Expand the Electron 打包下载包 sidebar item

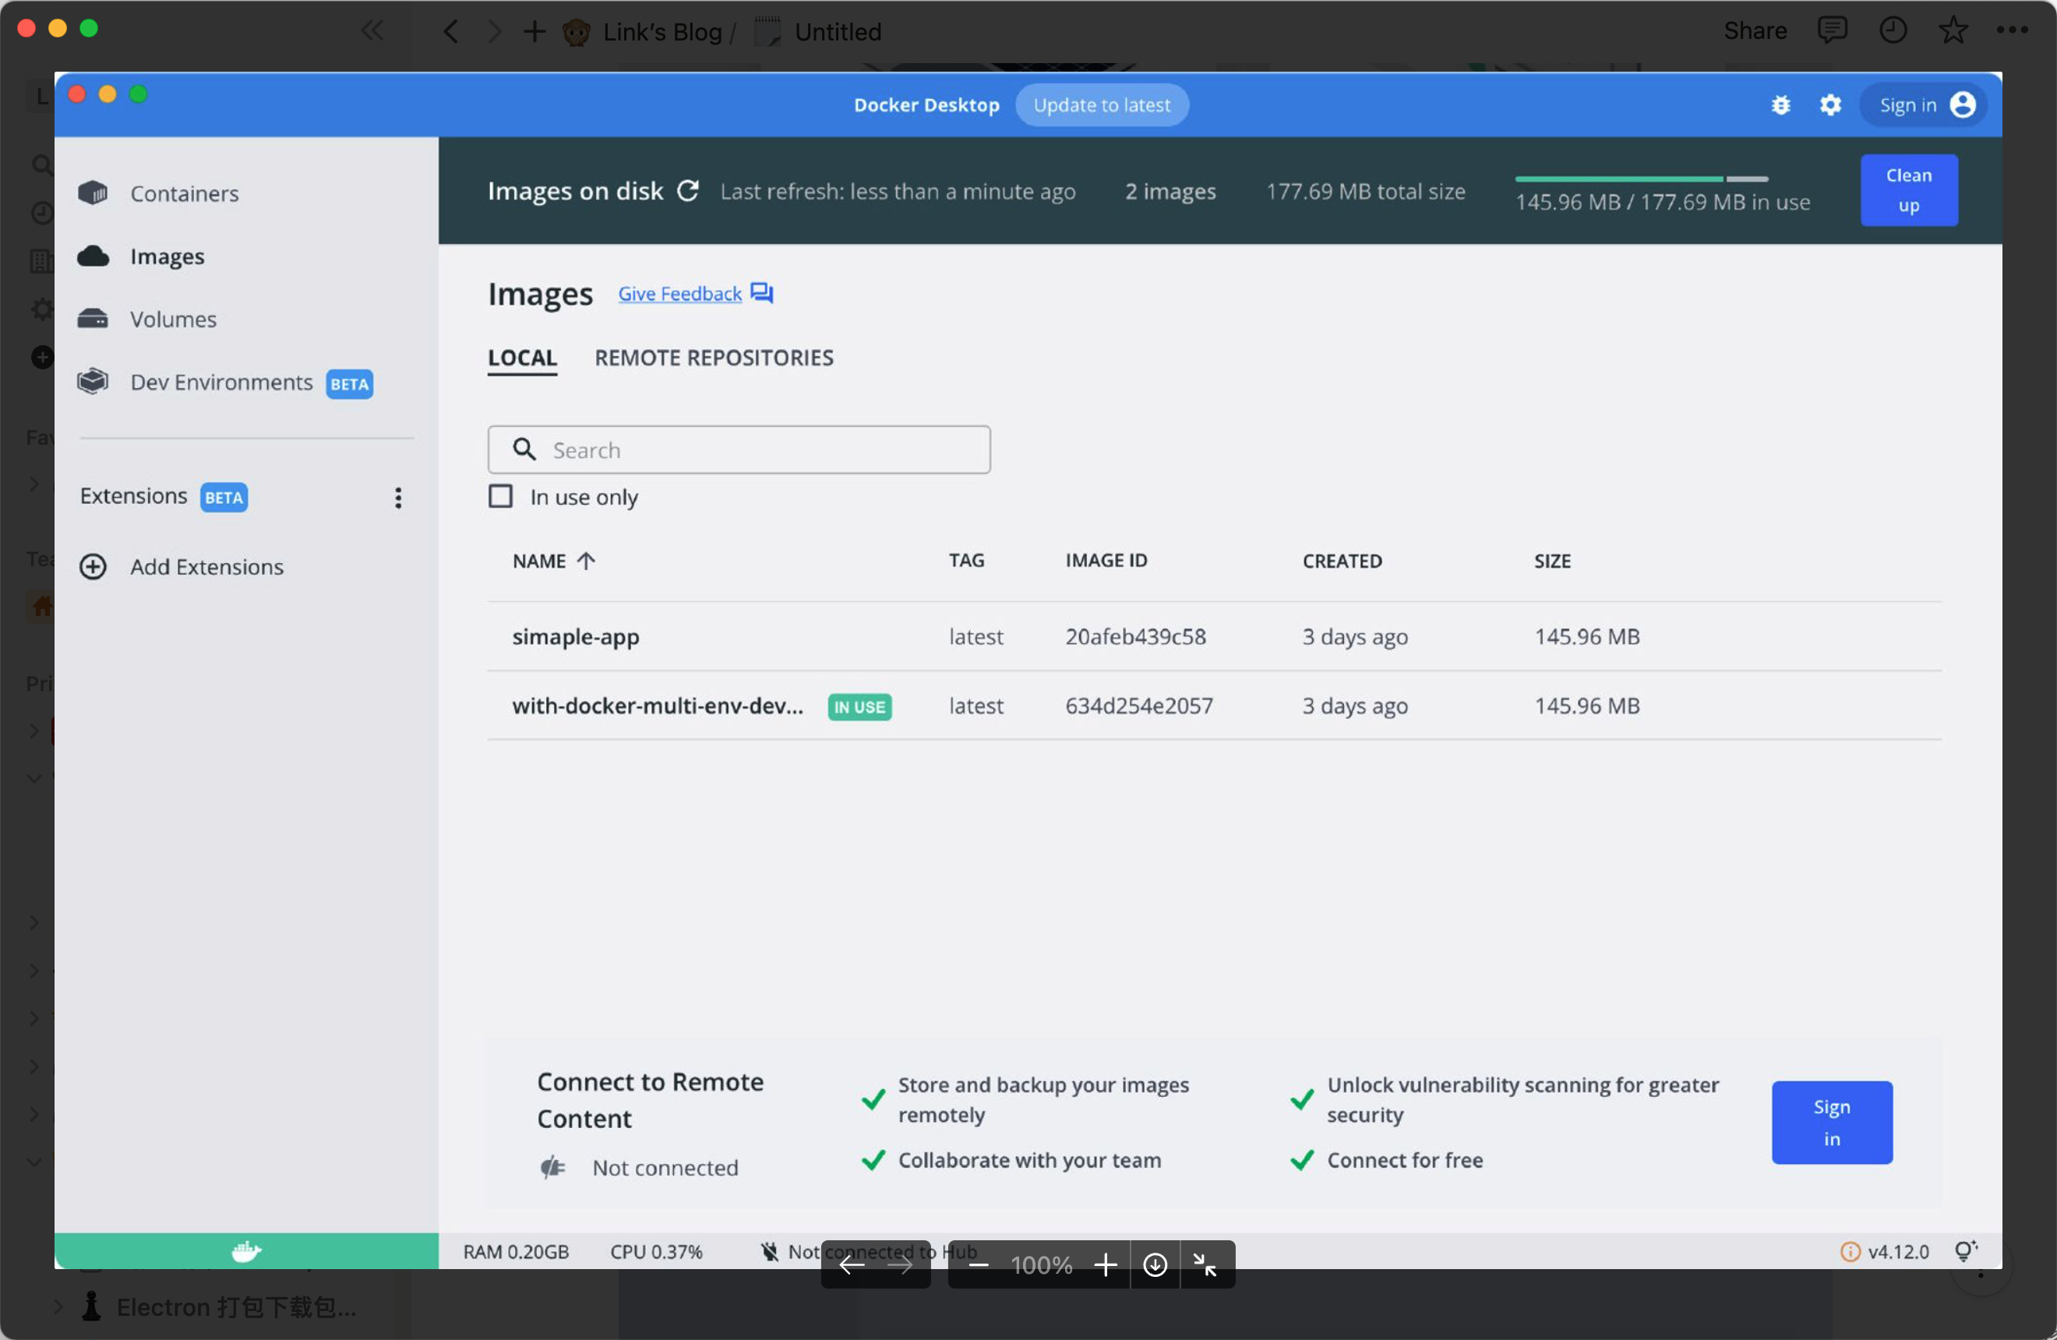pos(58,1307)
